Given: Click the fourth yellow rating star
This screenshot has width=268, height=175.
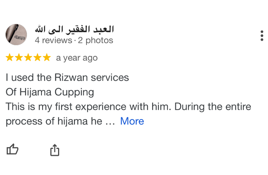Looking at the screenshot, I should point(37,57).
